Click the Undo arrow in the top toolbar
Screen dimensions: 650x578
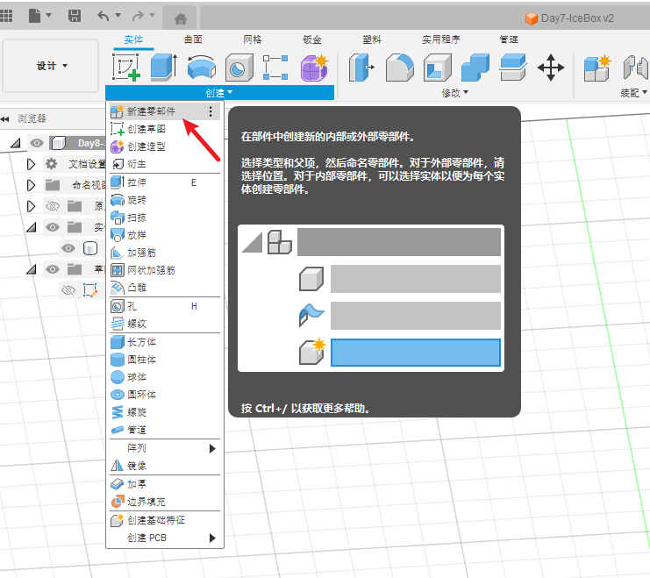point(104,16)
